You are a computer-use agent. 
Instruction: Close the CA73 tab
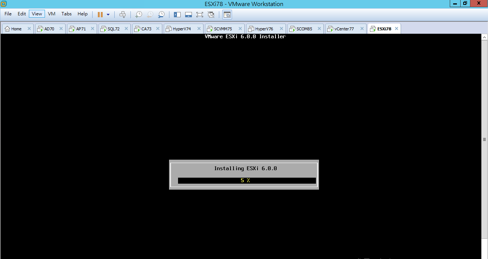(158, 28)
